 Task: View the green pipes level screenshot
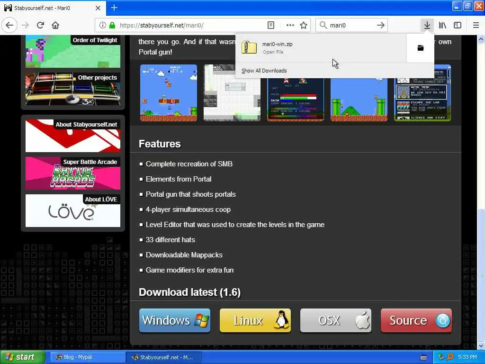(359, 99)
